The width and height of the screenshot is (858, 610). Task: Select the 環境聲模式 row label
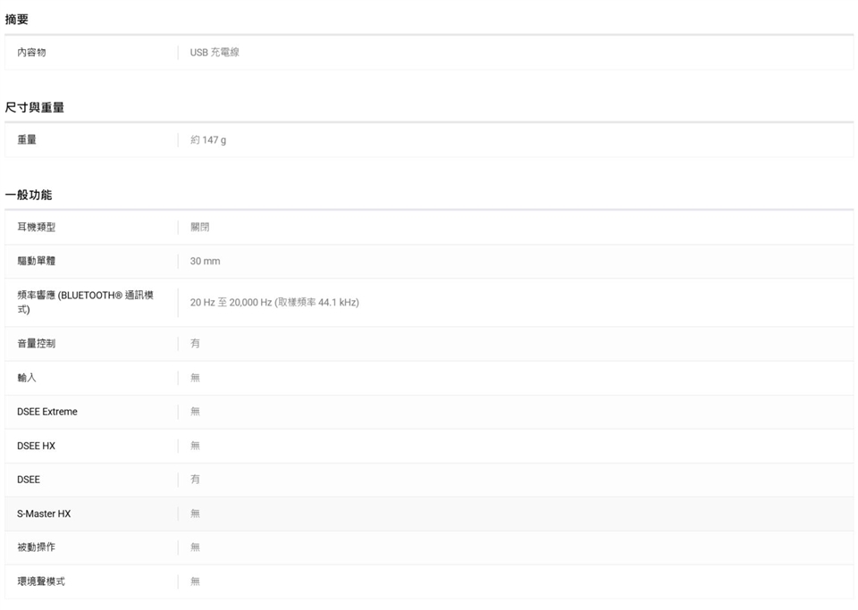point(41,581)
